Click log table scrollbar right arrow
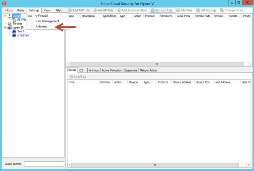Screen dimensions: 254x171 click(x=248, y=165)
